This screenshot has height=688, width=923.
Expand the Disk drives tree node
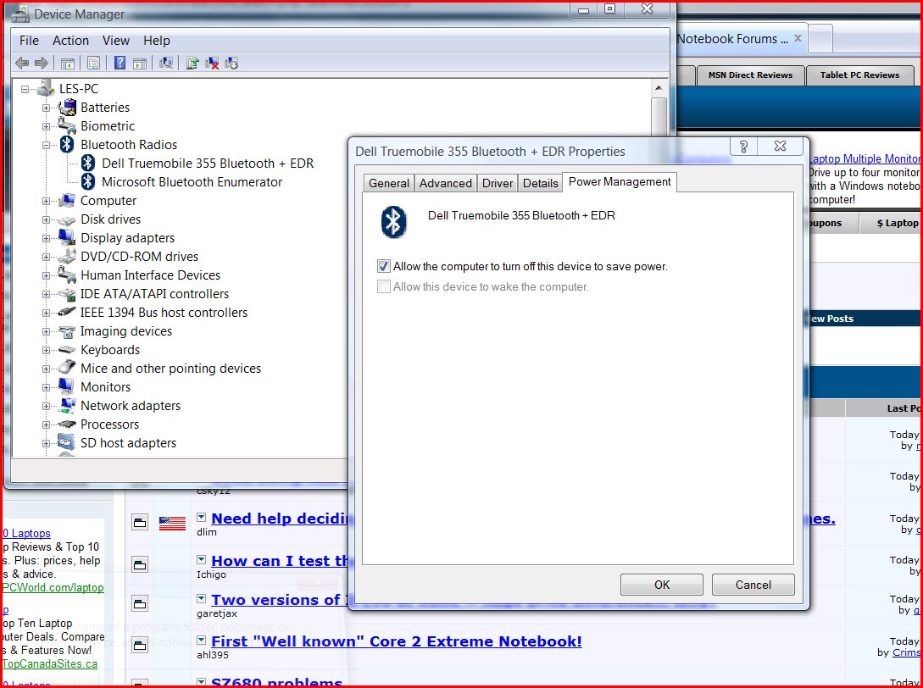tap(46, 219)
